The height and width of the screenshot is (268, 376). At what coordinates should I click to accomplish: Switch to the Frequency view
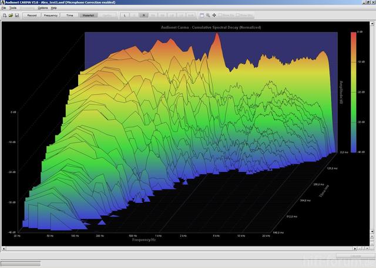51,15
